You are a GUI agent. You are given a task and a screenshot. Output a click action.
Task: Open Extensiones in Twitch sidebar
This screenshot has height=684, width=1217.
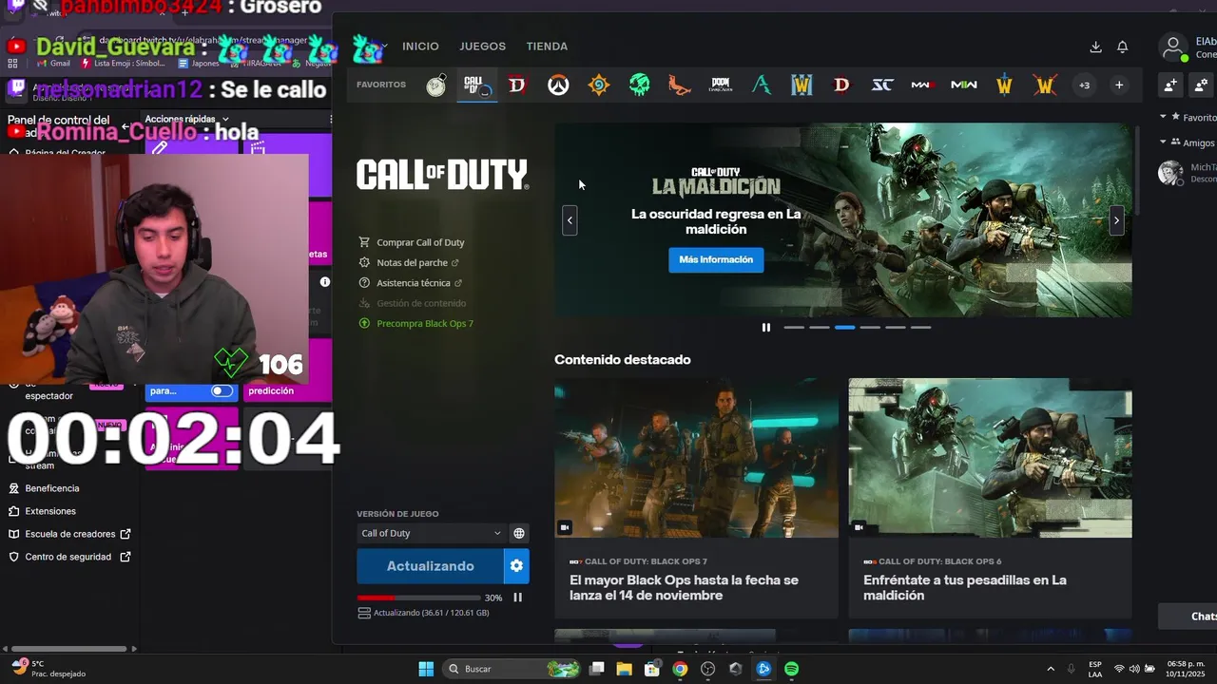[x=50, y=511]
